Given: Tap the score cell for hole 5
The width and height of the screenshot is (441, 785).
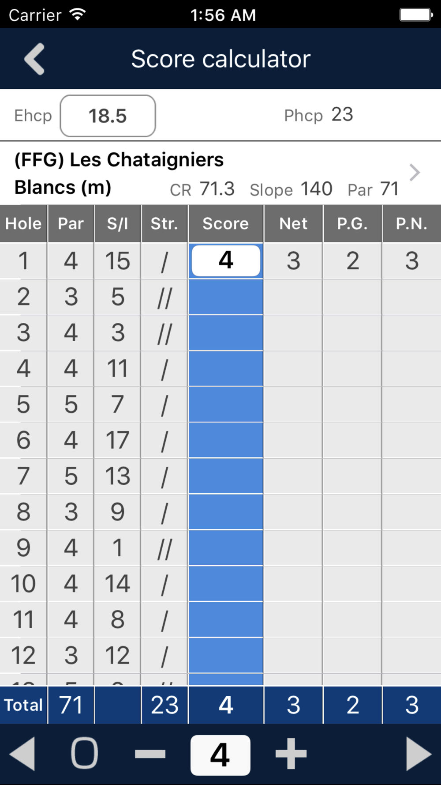Looking at the screenshot, I should [x=226, y=404].
